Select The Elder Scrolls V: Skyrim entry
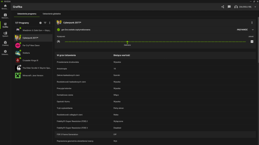The width and height of the screenshot is (259, 145). [x=33, y=68]
